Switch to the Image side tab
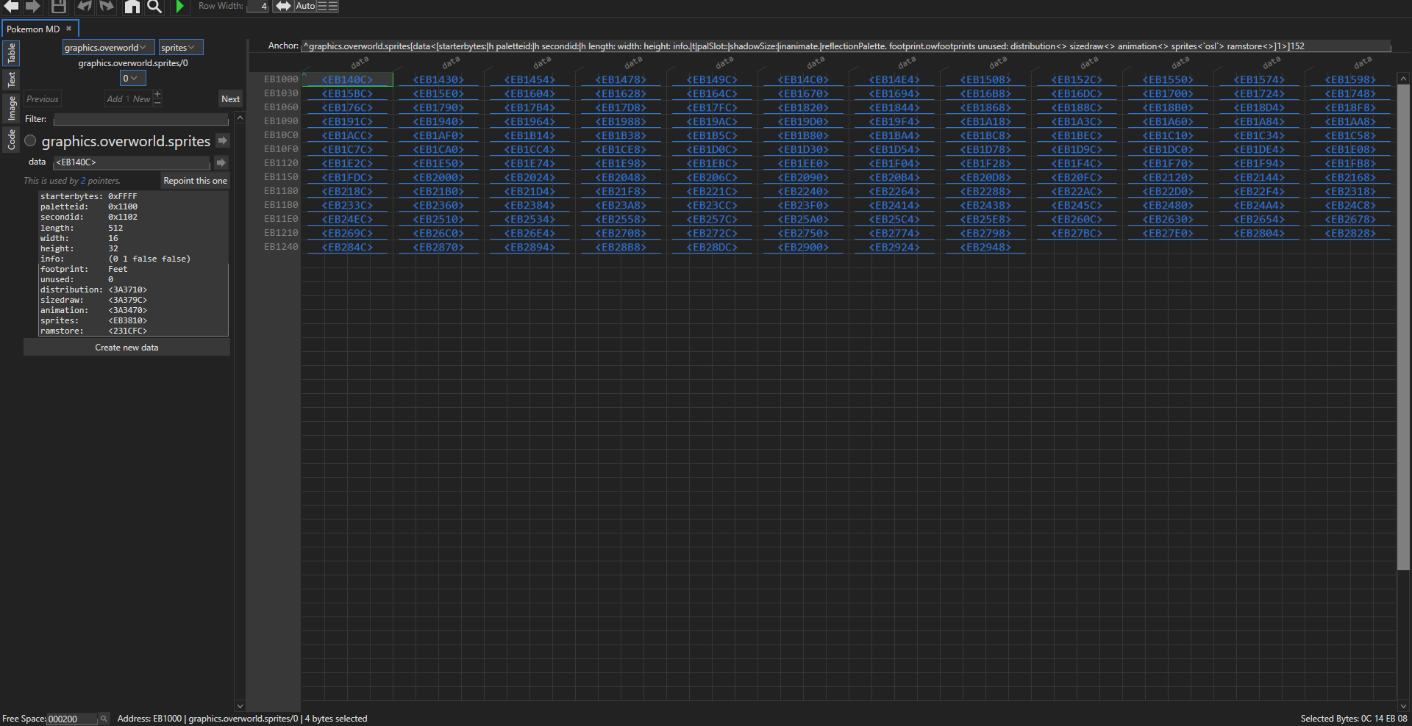 point(11,109)
